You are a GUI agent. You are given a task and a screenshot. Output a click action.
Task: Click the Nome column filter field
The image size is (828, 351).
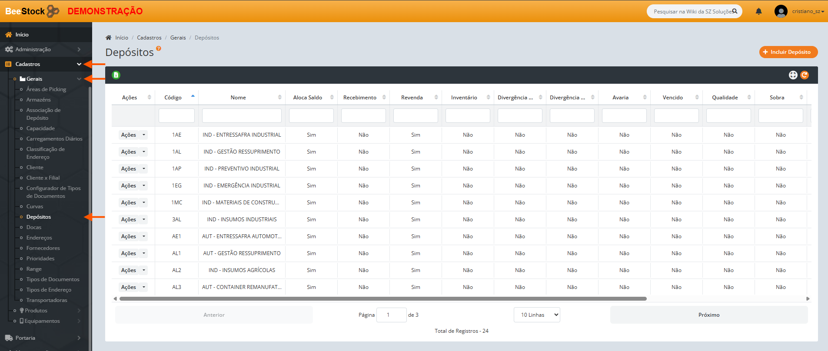(242, 116)
